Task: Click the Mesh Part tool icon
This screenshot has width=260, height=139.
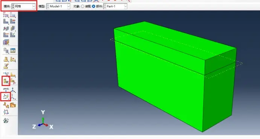Action: pos(6,21)
